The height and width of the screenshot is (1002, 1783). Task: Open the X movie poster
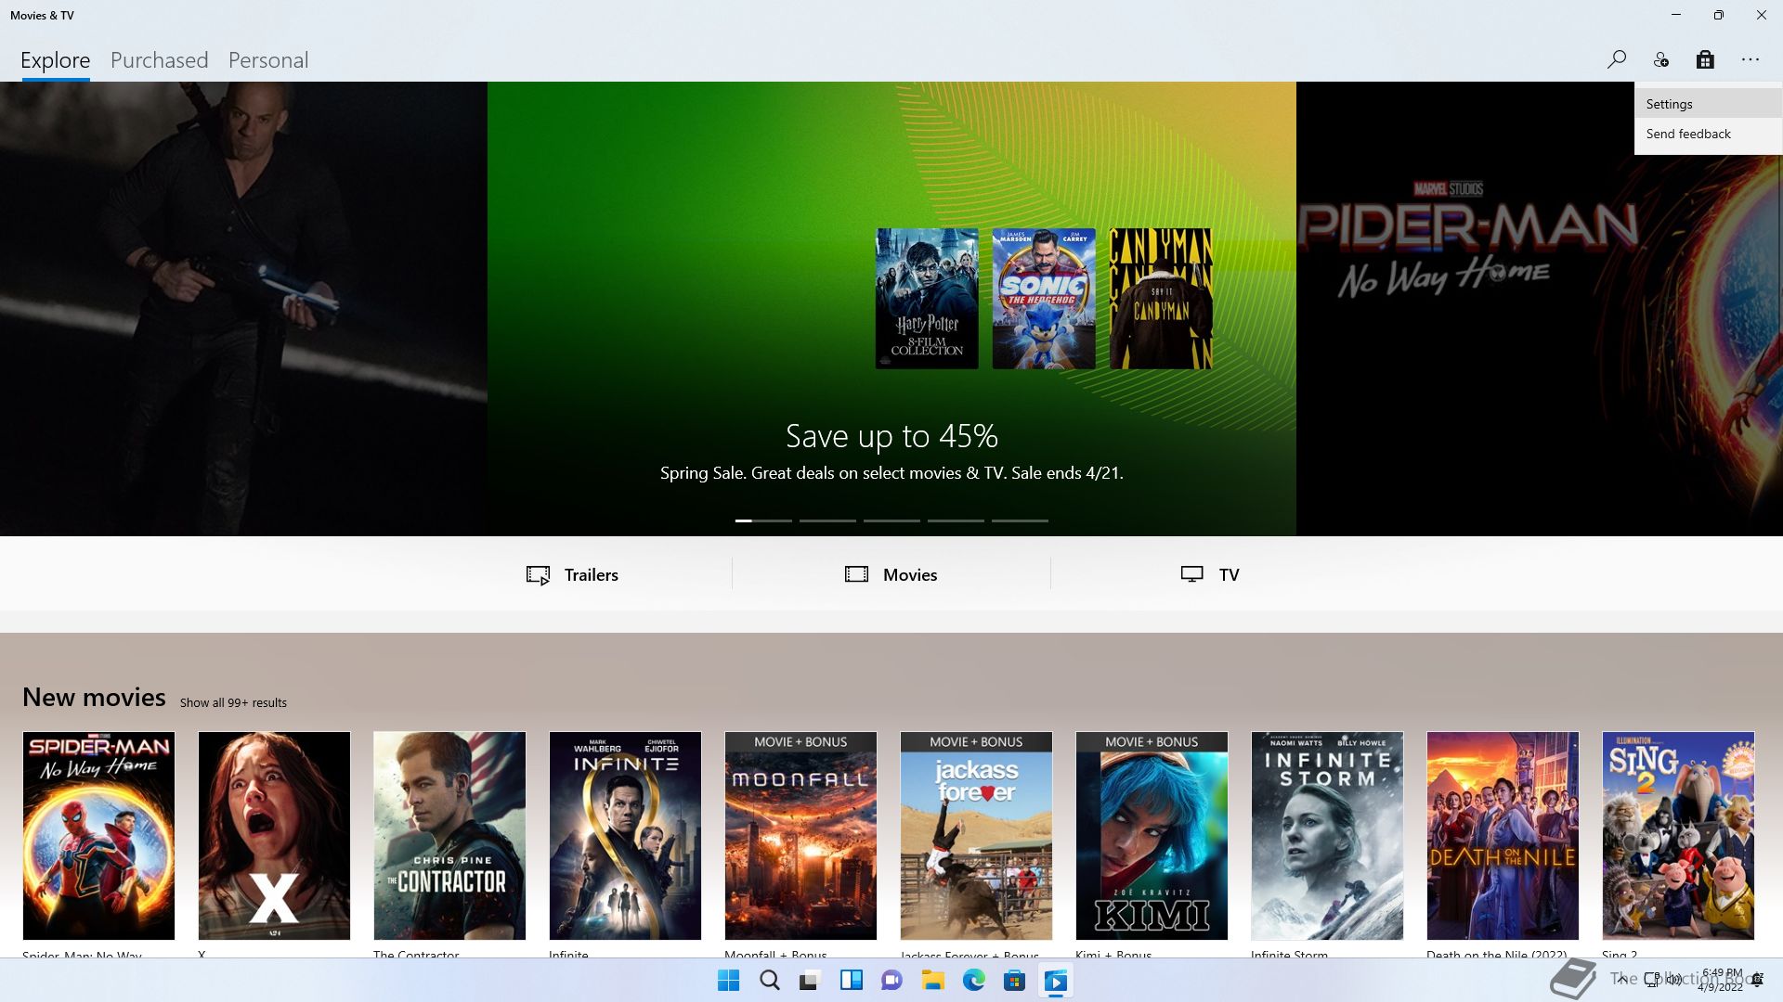pyautogui.click(x=274, y=836)
